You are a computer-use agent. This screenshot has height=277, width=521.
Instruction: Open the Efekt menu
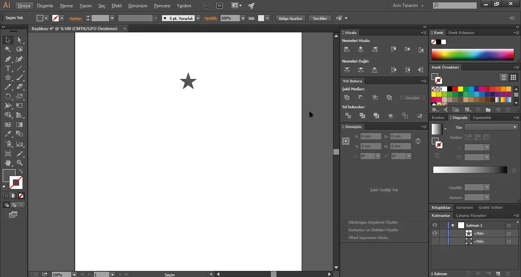(117, 6)
